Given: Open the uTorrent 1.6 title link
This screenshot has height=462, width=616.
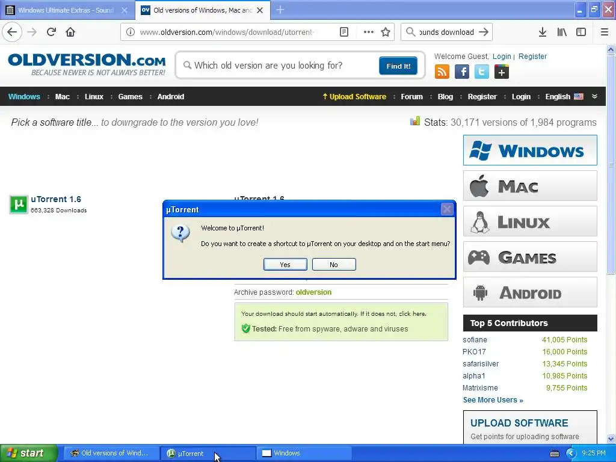Looking at the screenshot, I should pyautogui.click(x=56, y=199).
